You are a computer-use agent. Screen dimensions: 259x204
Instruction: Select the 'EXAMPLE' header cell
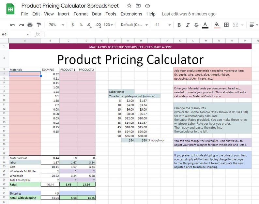tap(50, 70)
